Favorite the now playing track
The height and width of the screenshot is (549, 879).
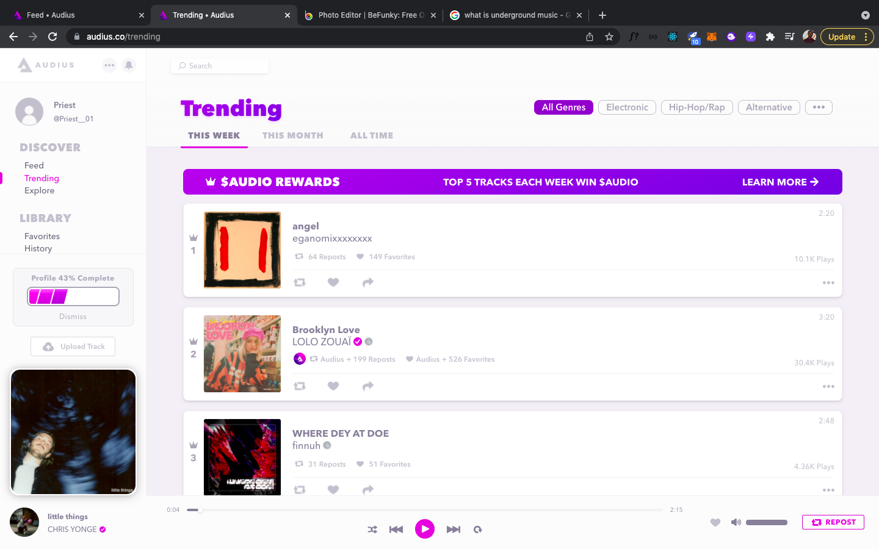tap(715, 522)
